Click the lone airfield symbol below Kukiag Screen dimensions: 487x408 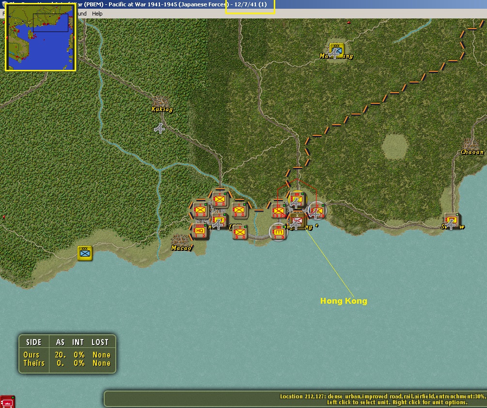[159, 129]
